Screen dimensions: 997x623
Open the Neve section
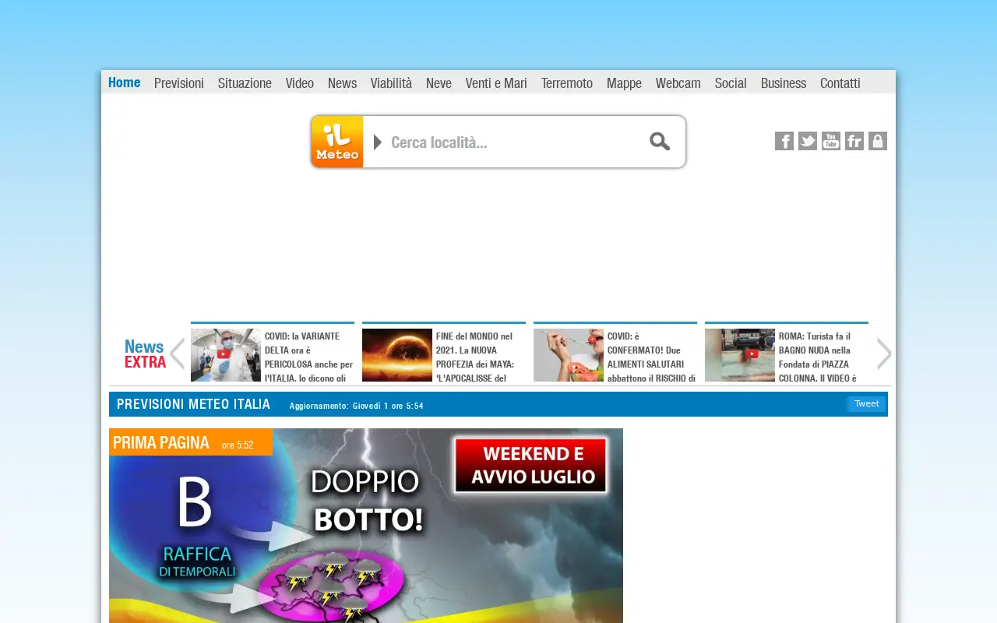point(439,83)
